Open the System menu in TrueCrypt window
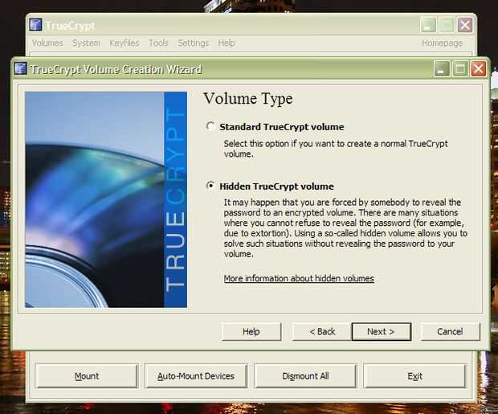 pos(86,43)
